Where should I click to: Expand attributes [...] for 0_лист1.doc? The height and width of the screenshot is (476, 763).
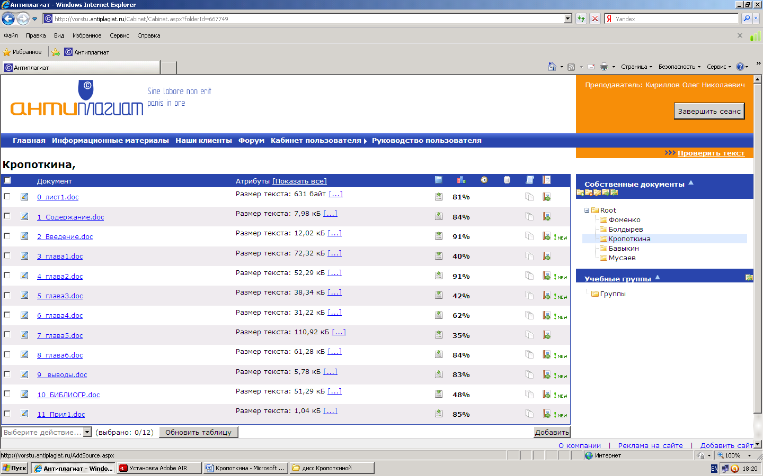(x=335, y=194)
